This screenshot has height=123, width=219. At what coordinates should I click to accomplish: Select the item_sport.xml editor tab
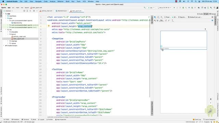[77, 11]
